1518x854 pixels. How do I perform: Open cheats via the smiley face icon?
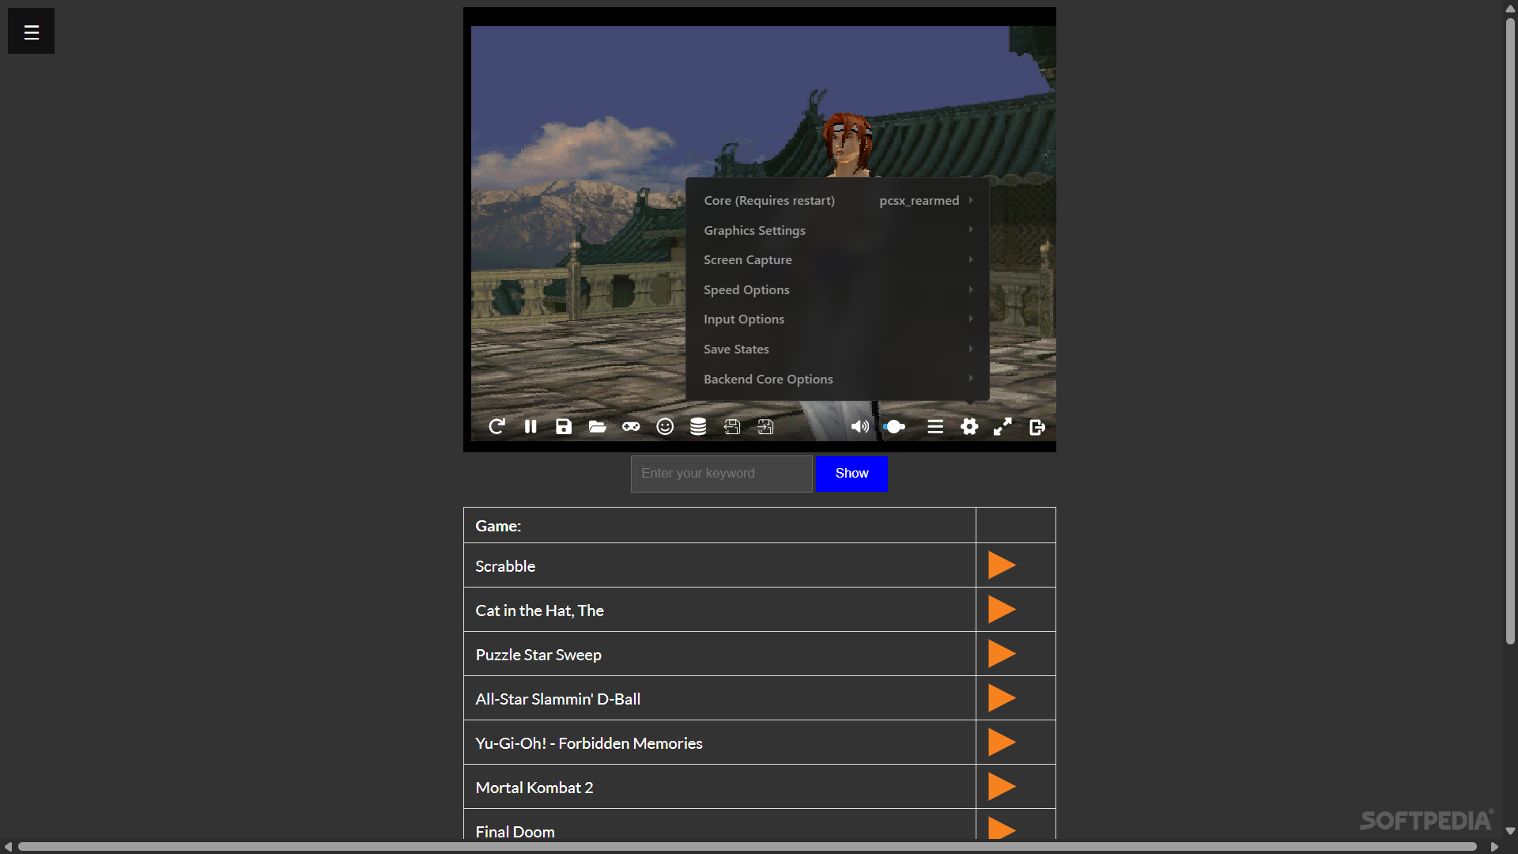665,427
